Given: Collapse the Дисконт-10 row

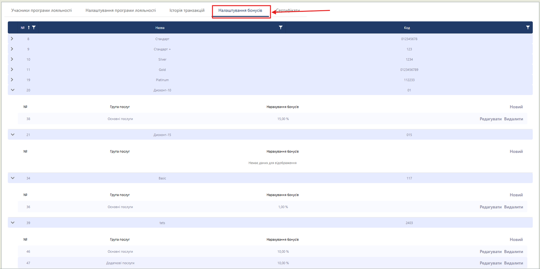Looking at the screenshot, I should pos(12,90).
